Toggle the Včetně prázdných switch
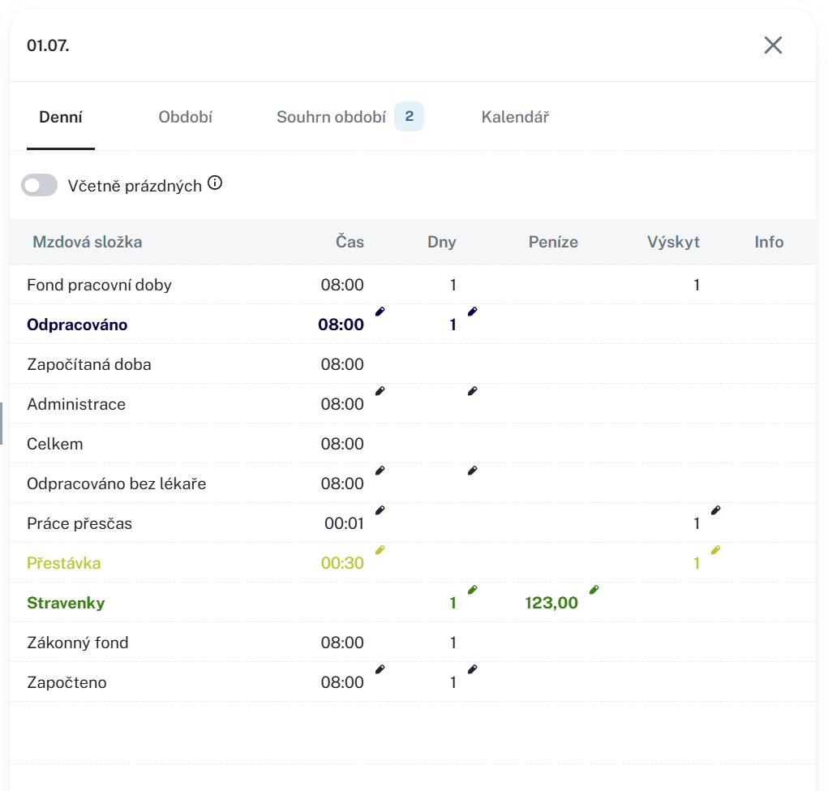The height and width of the screenshot is (791, 828). [x=40, y=186]
